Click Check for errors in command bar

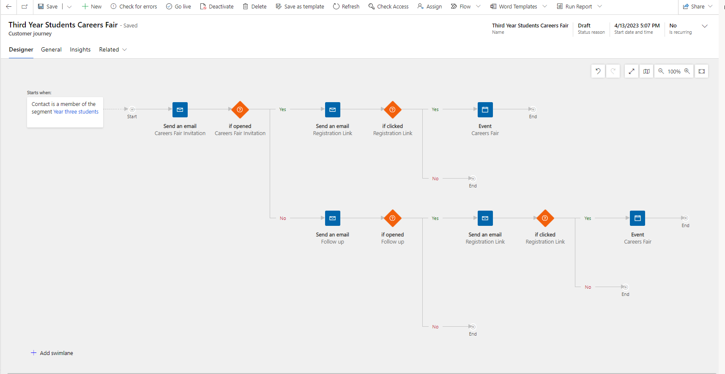134,7
